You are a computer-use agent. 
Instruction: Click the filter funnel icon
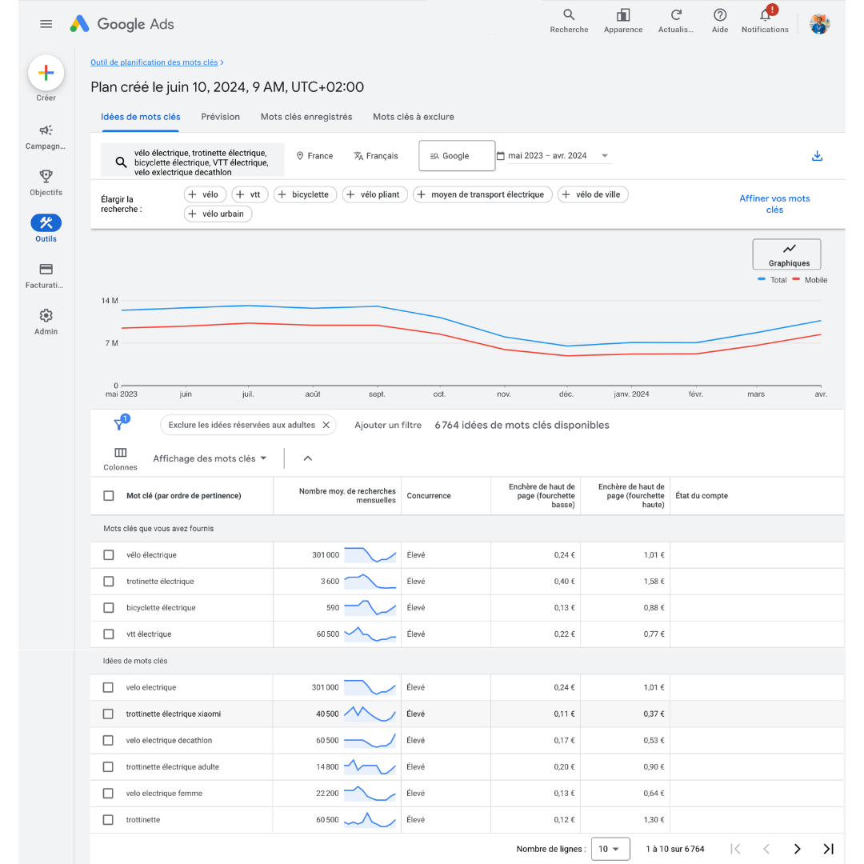tap(119, 423)
